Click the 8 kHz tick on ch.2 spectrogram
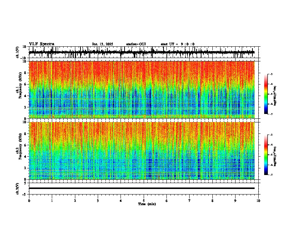Image resolution: width=291 pixels, height=225 pixels. 26,134
